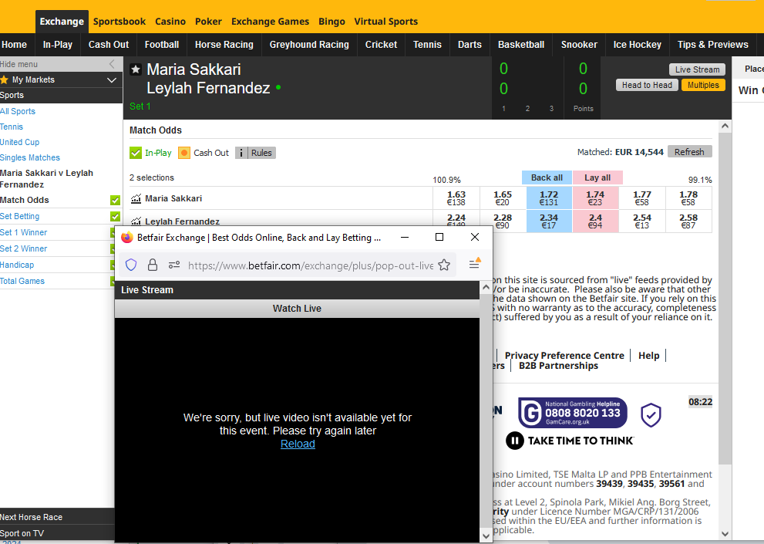Maximize the Betfair popup window

click(x=439, y=237)
